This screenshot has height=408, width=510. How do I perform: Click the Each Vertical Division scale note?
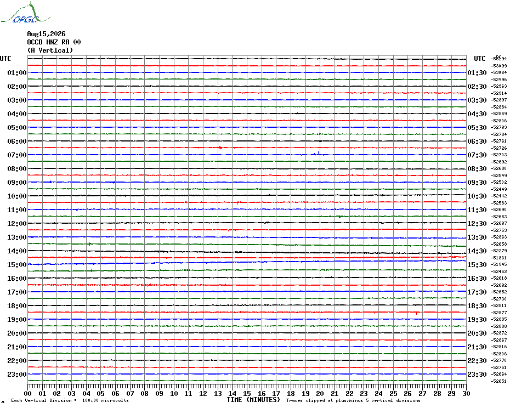(x=70, y=400)
